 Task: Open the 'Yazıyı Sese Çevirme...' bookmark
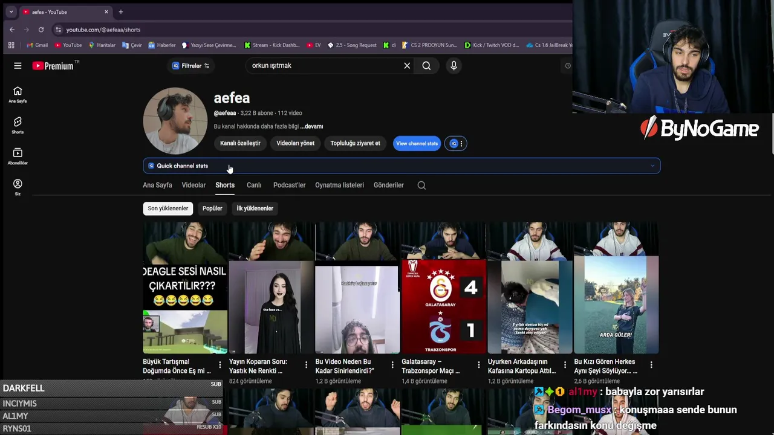point(209,45)
